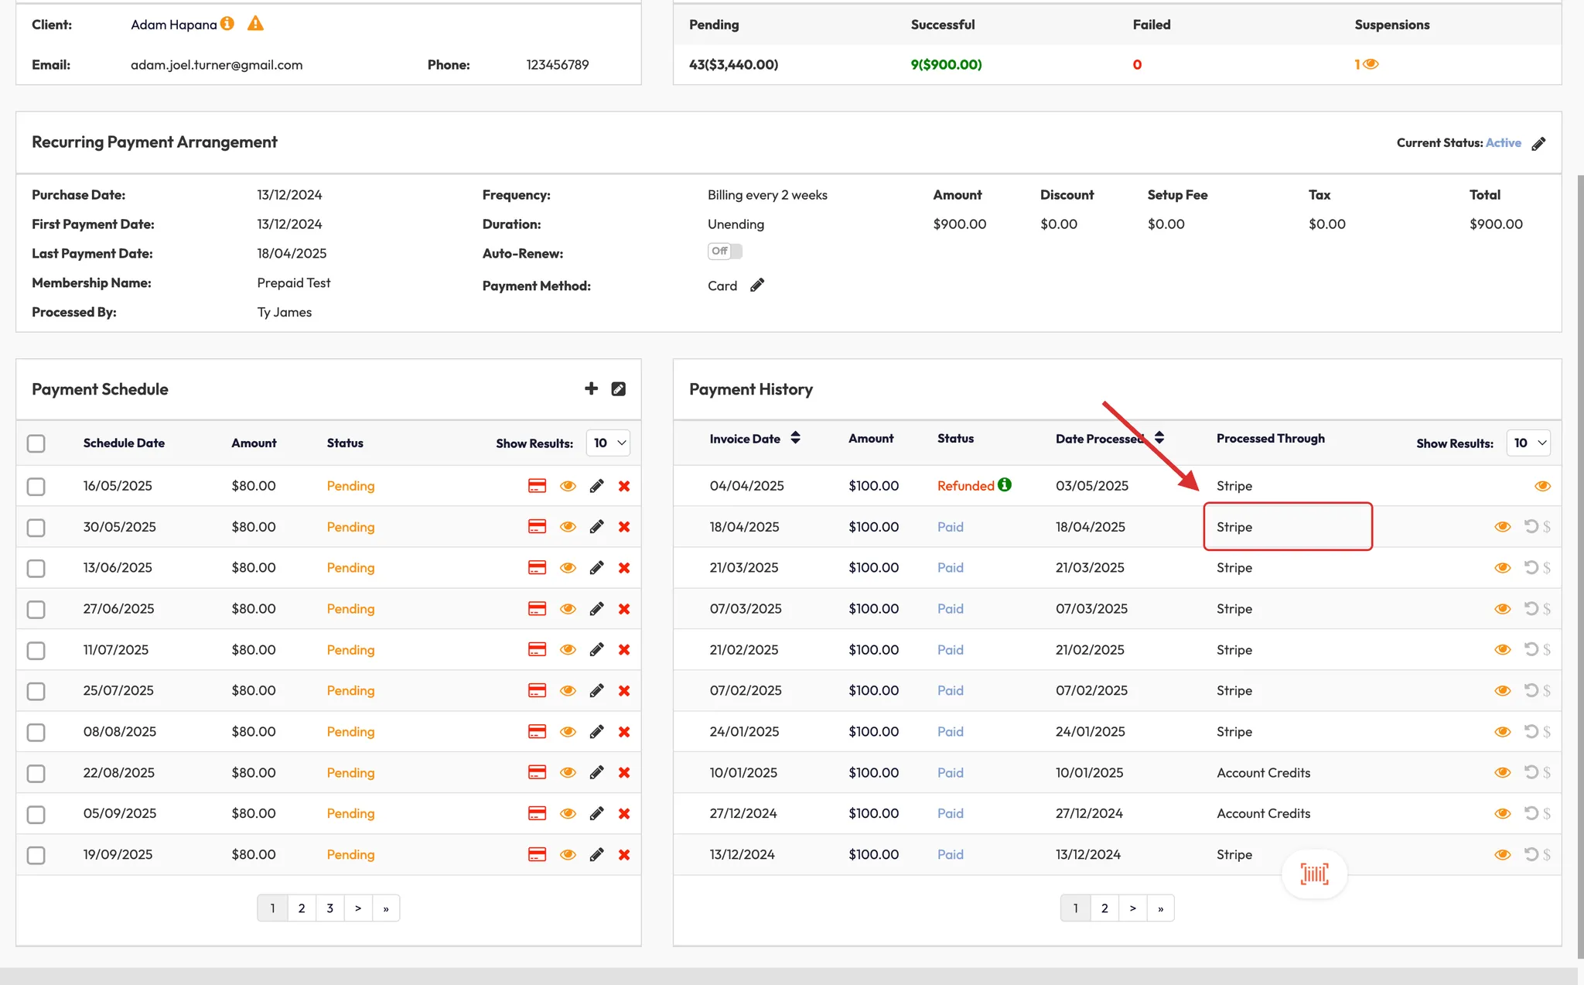Toggle the Auto-Renew switch
Image resolution: width=1584 pixels, height=985 pixels.
pos(725,251)
